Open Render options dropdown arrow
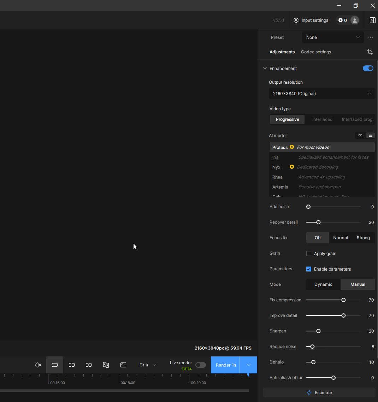378x402 pixels. 248,365
